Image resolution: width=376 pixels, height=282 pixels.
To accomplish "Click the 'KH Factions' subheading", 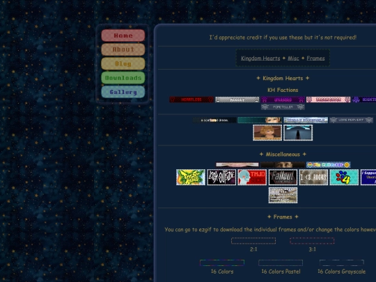I will [x=283, y=90].
